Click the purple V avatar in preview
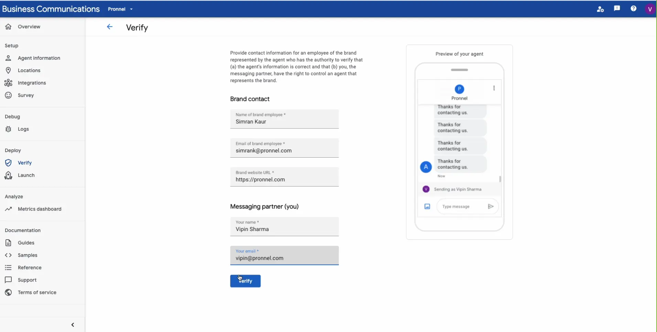 pyautogui.click(x=426, y=189)
